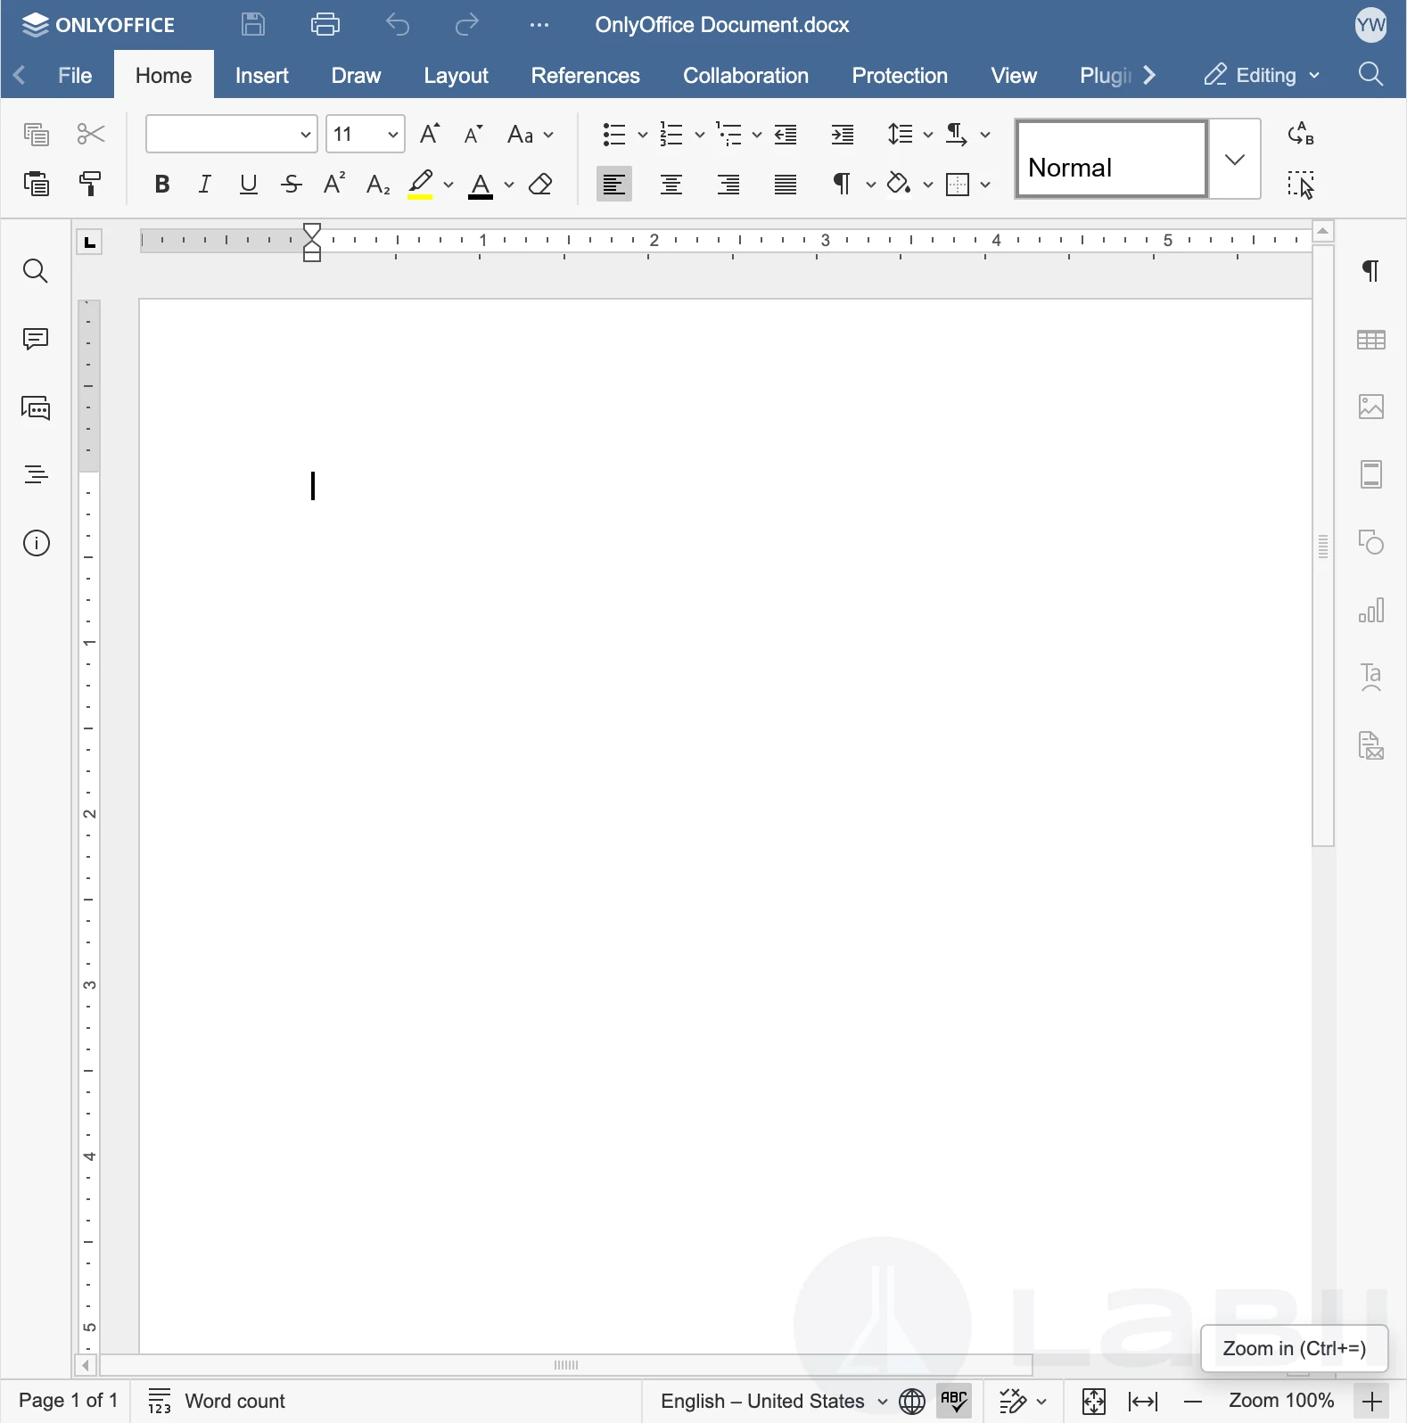The height and width of the screenshot is (1423, 1407).
Task: Toggle nonprinting characters display
Action: coord(842,185)
